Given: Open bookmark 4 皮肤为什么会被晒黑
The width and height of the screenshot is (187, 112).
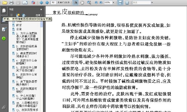Looking at the screenshot, I should [x=26, y=62].
